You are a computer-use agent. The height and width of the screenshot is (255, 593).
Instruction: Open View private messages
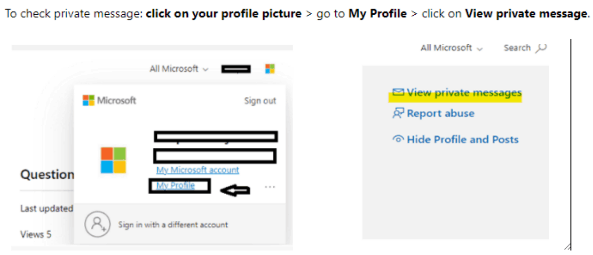click(x=464, y=92)
